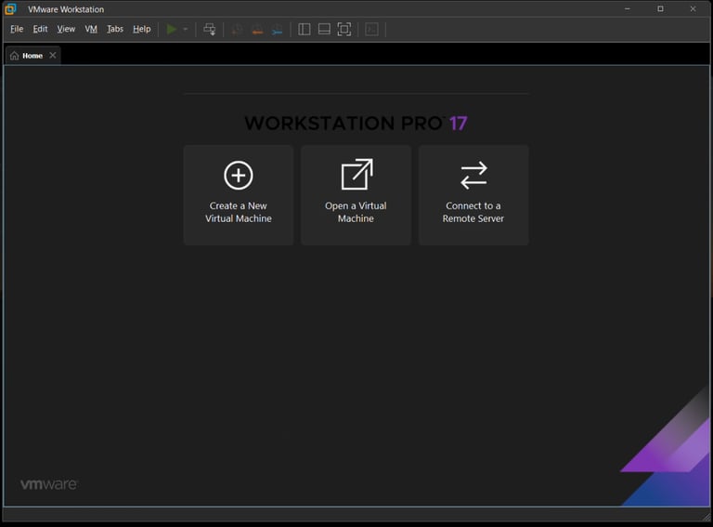
Task: Click the Revert to Snapshot toolbar icon
Action: click(x=257, y=30)
